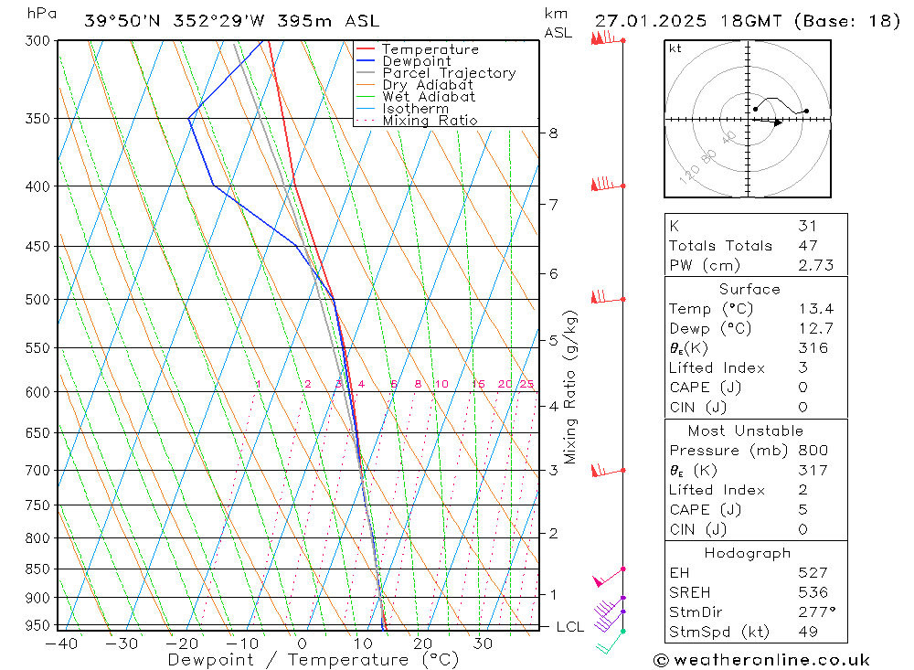Click the green surface wind barb

pos(610,642)
